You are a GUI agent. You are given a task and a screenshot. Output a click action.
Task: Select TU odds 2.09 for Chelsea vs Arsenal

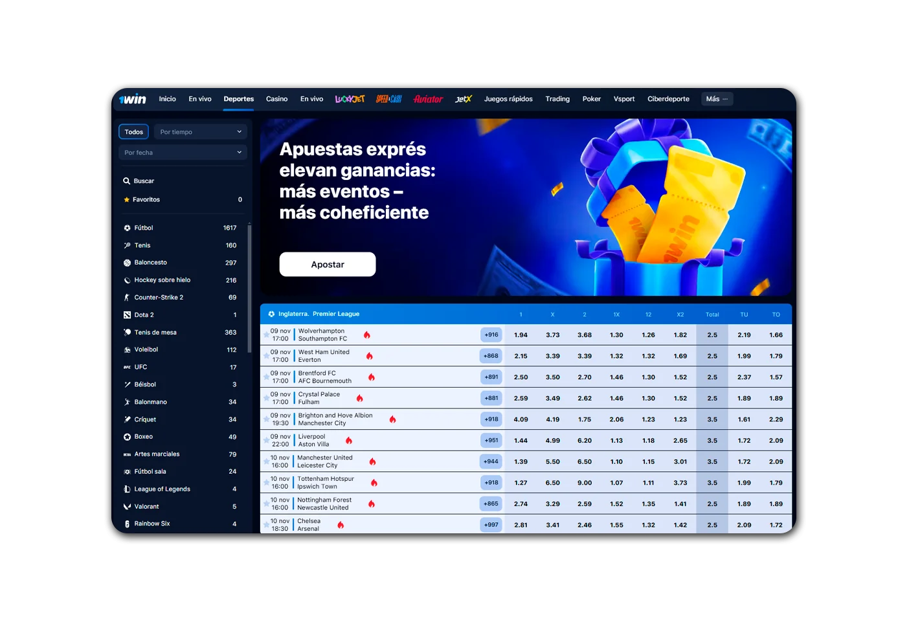[745, 525]
